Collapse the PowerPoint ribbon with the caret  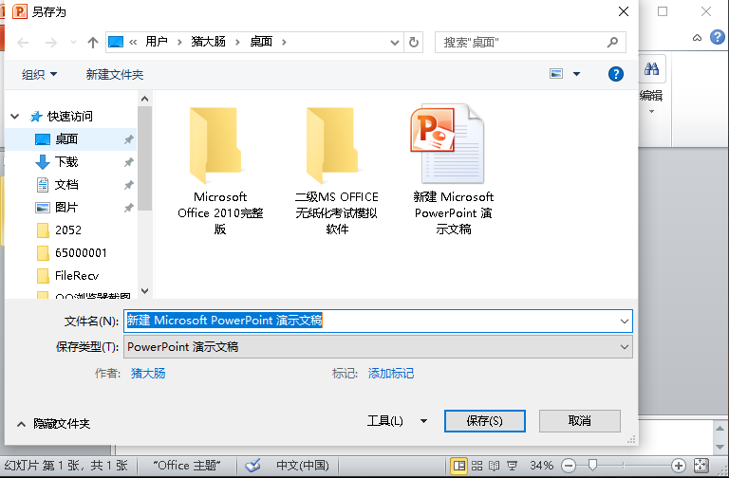coord(697,38)
